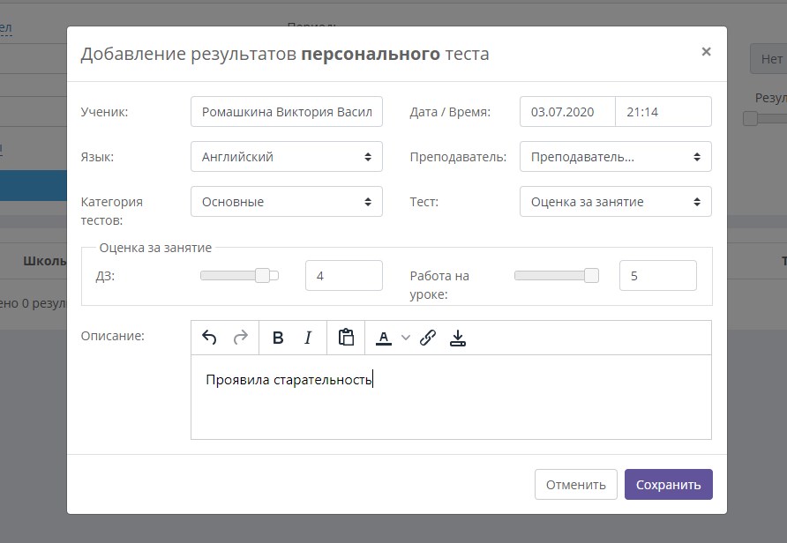Click the background page slider under Резул
This screenshot has height=543, width=787.
(x=750, y=118)
